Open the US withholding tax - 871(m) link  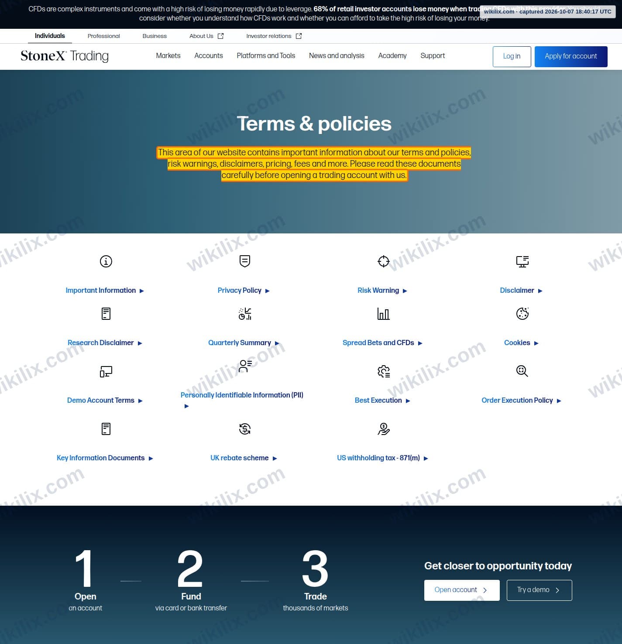tap(382, 458)
